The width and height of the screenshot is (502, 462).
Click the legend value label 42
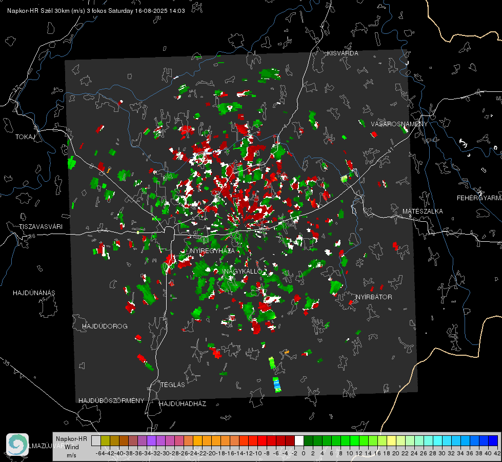tap(497, 454)
